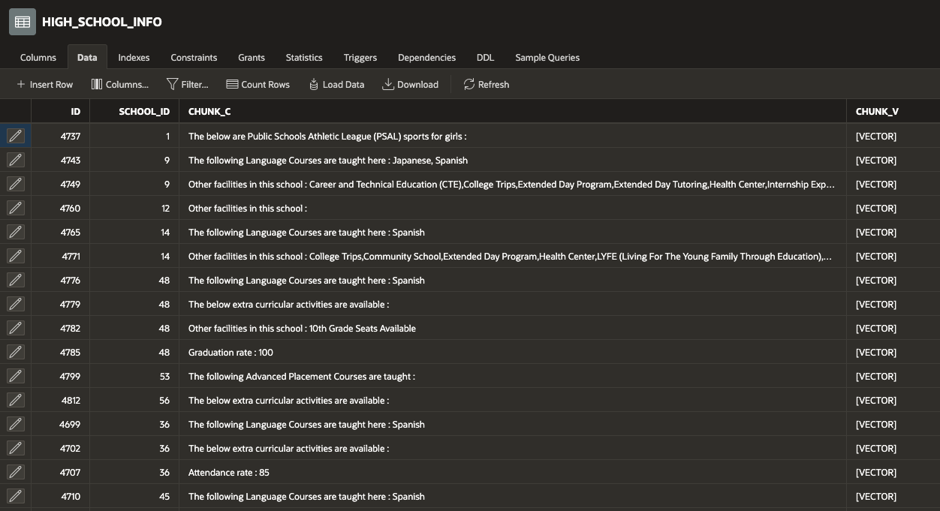
Task: Click the CHUNK_C column header
Action: 209,111
